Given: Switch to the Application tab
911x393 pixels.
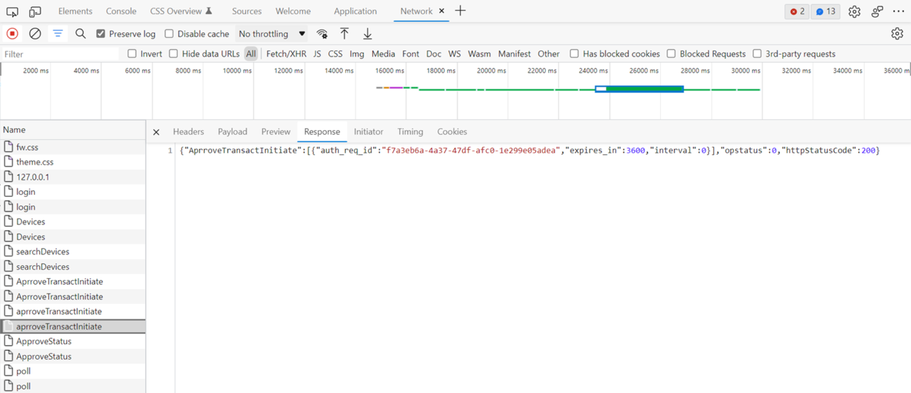Looking at the screenshot, I should [x=355, y=11].
